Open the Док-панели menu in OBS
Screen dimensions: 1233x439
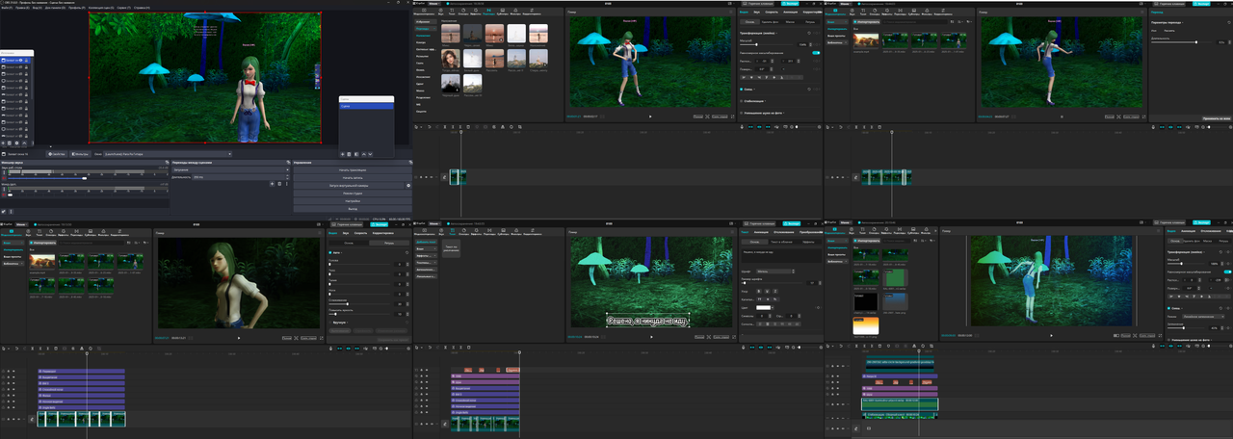click(x=55, y=8)
